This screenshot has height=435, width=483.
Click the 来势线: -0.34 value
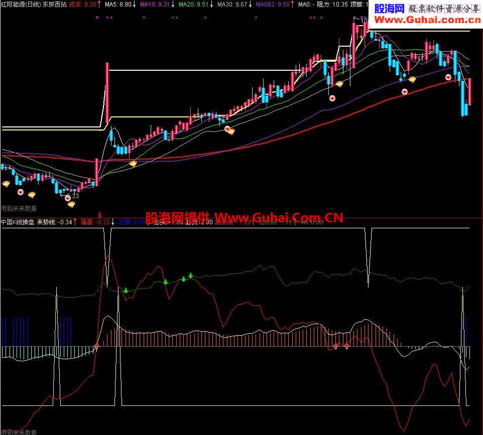tap(54, 222)
